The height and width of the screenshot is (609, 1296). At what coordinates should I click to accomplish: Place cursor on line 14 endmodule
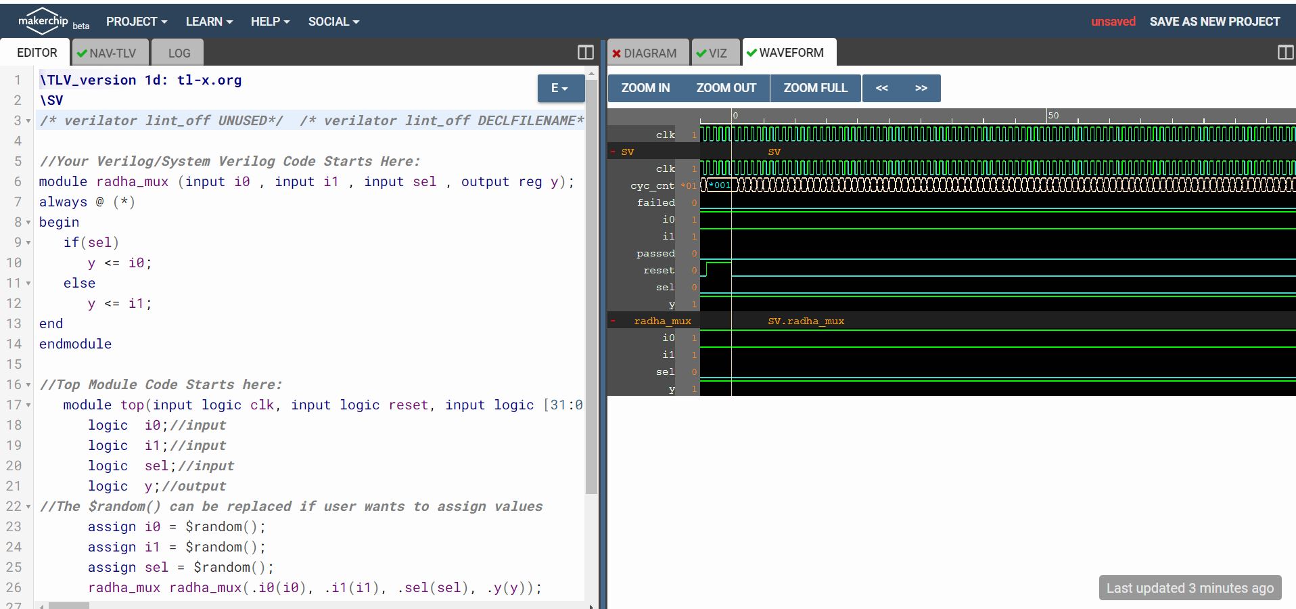(75, 344)
